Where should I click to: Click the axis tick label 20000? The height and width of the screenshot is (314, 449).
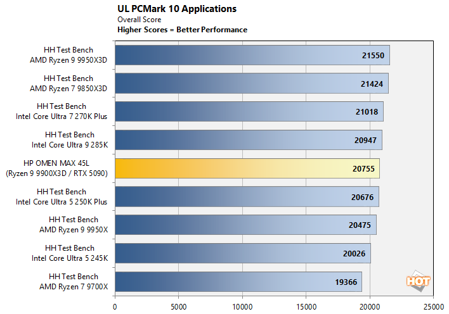pyautogui.click(x=370, y=307)
